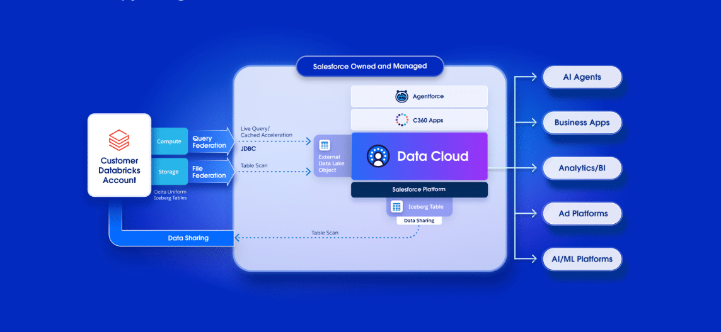Screen dimensions: 721x332
Task: Click the Salesforce Owned and Managed label
Action: 370,66
